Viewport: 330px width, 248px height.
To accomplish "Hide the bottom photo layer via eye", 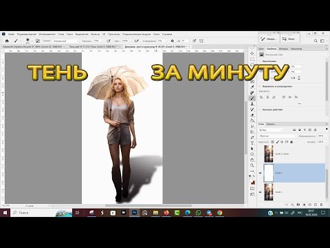I will point(260,192).
